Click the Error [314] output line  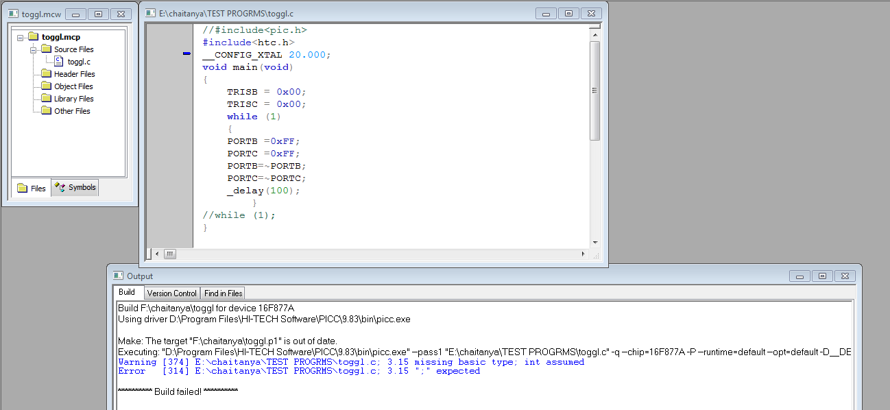[x=299, y=371]
